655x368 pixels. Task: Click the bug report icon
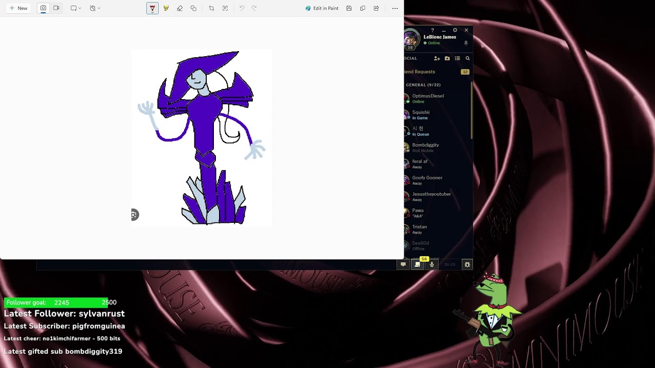[467, 264]
